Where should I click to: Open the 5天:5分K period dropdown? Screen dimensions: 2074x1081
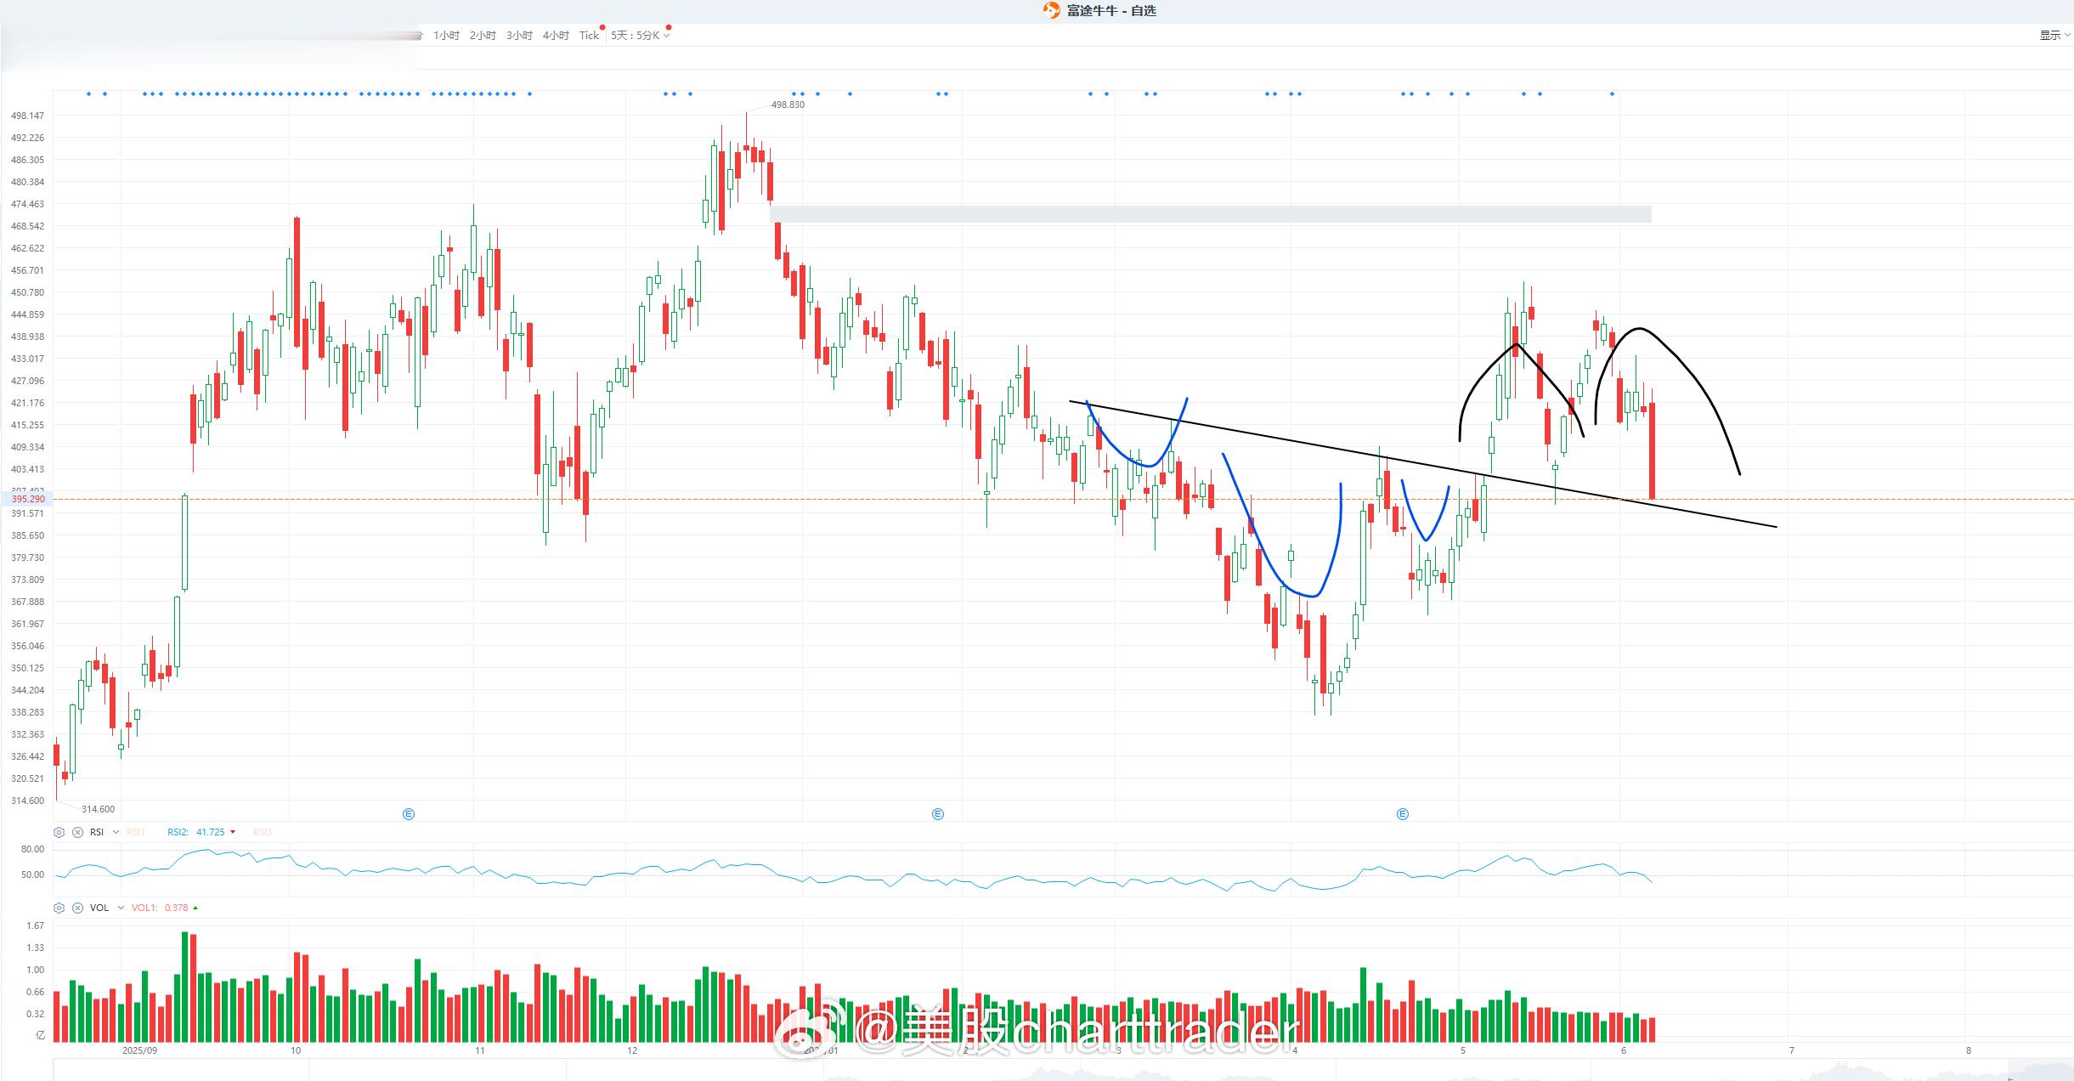[x=640, y=35]
